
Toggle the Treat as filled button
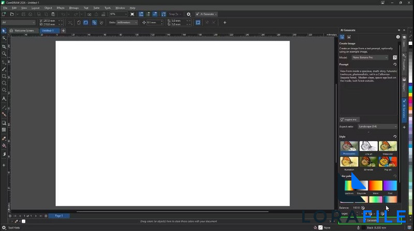(x=198, y=23)
